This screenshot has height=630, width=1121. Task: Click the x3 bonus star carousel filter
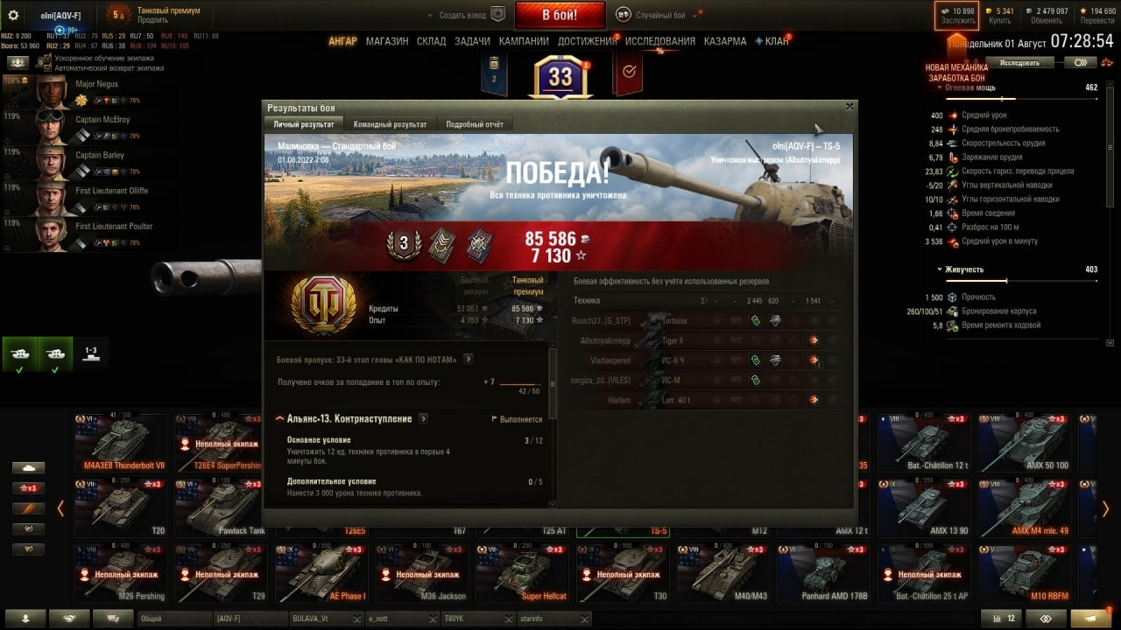pyautogui.click(x=29, y=488)
